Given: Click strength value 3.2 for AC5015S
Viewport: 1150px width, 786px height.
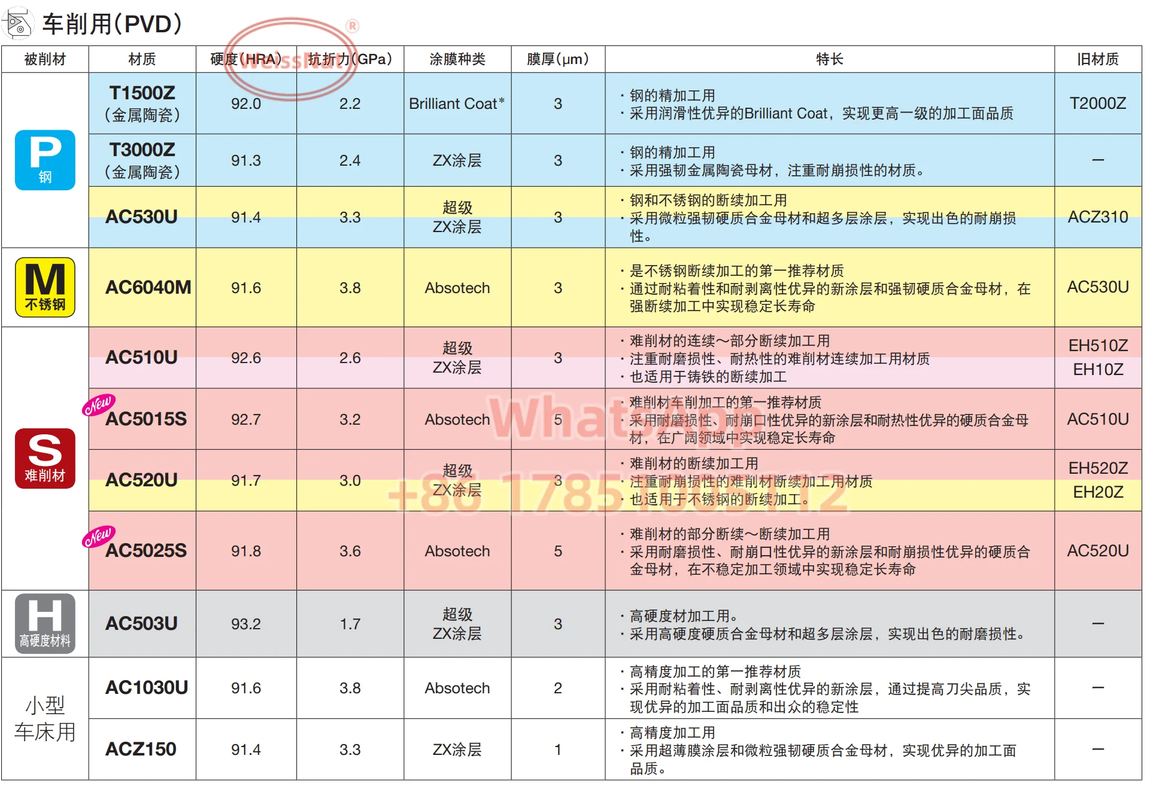Looking at the screenshot, I should (x=350, y=419).
